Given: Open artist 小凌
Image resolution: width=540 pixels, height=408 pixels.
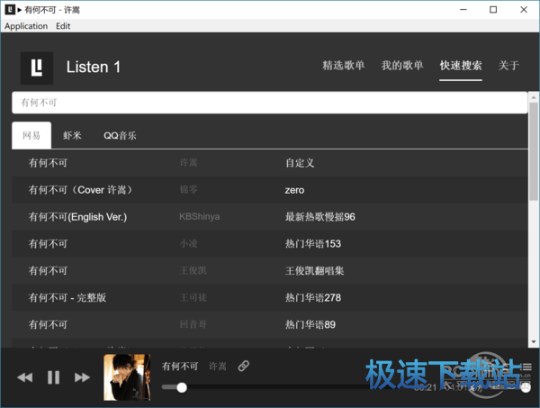Looking at the screenshot, I should click(x=189, y=243).
